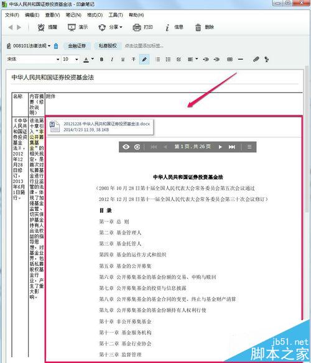Open the text alignment dropdown
Image resolution: width=311 pixels, height=363 pixels.
[193, 60]
